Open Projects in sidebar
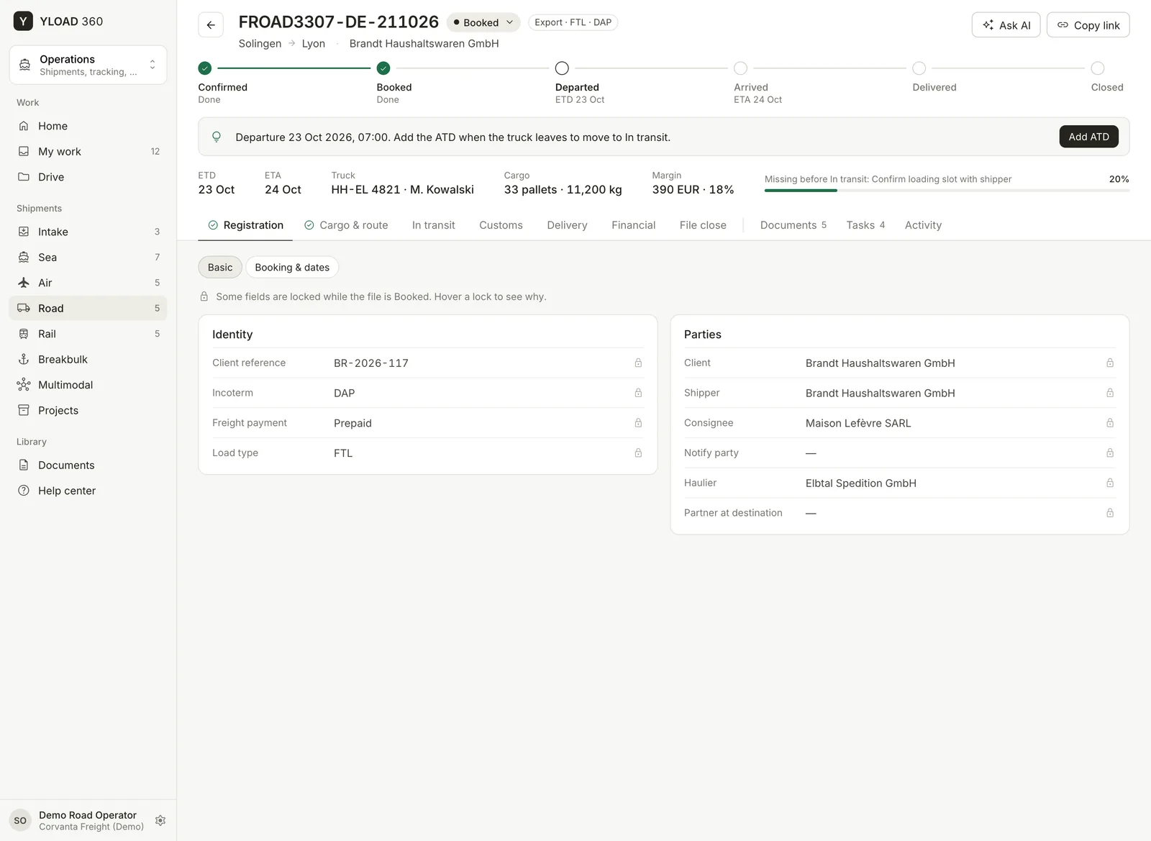The image size is (1151, 841). click(x=88, y=410)
